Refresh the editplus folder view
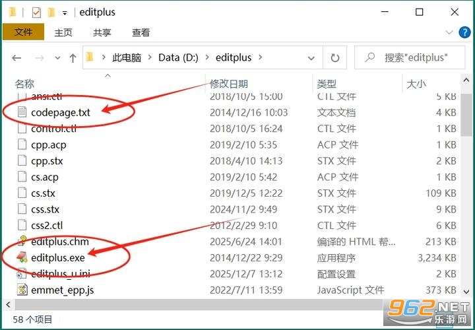Screen dimensions: 475x330 [334, 57]
